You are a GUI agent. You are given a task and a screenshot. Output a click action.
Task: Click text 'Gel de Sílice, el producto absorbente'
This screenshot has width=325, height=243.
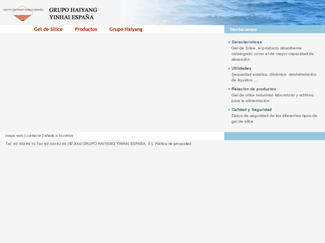click(266, 48)
